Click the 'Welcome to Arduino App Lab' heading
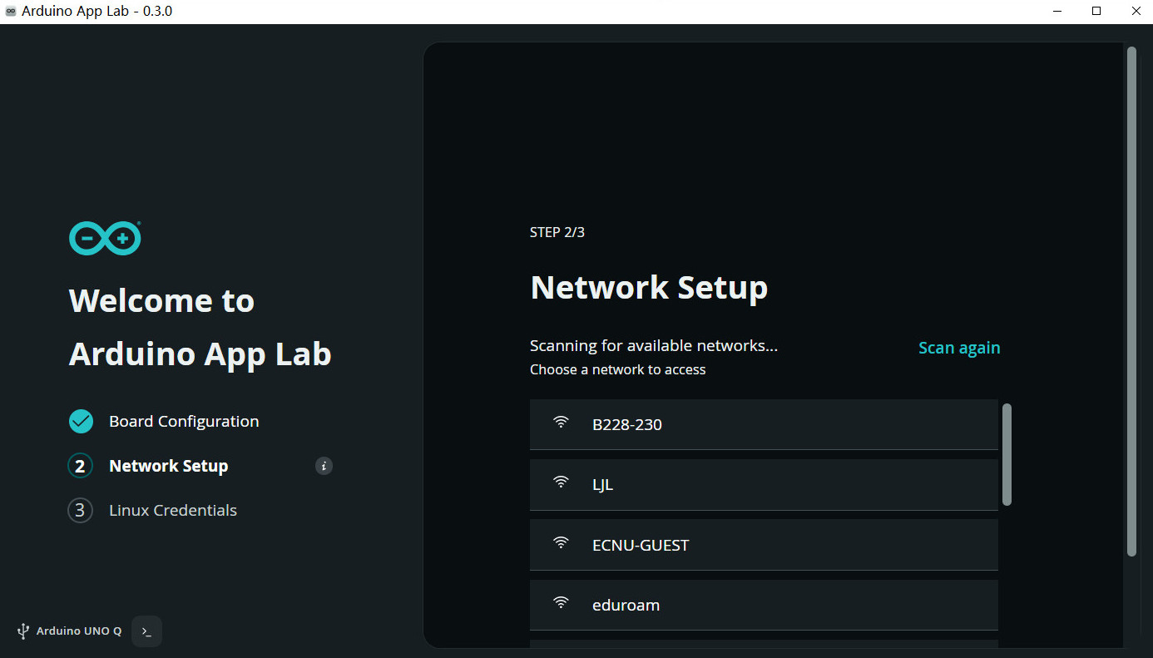Screen dimensions: 1153x658 [x=200, y=327]
